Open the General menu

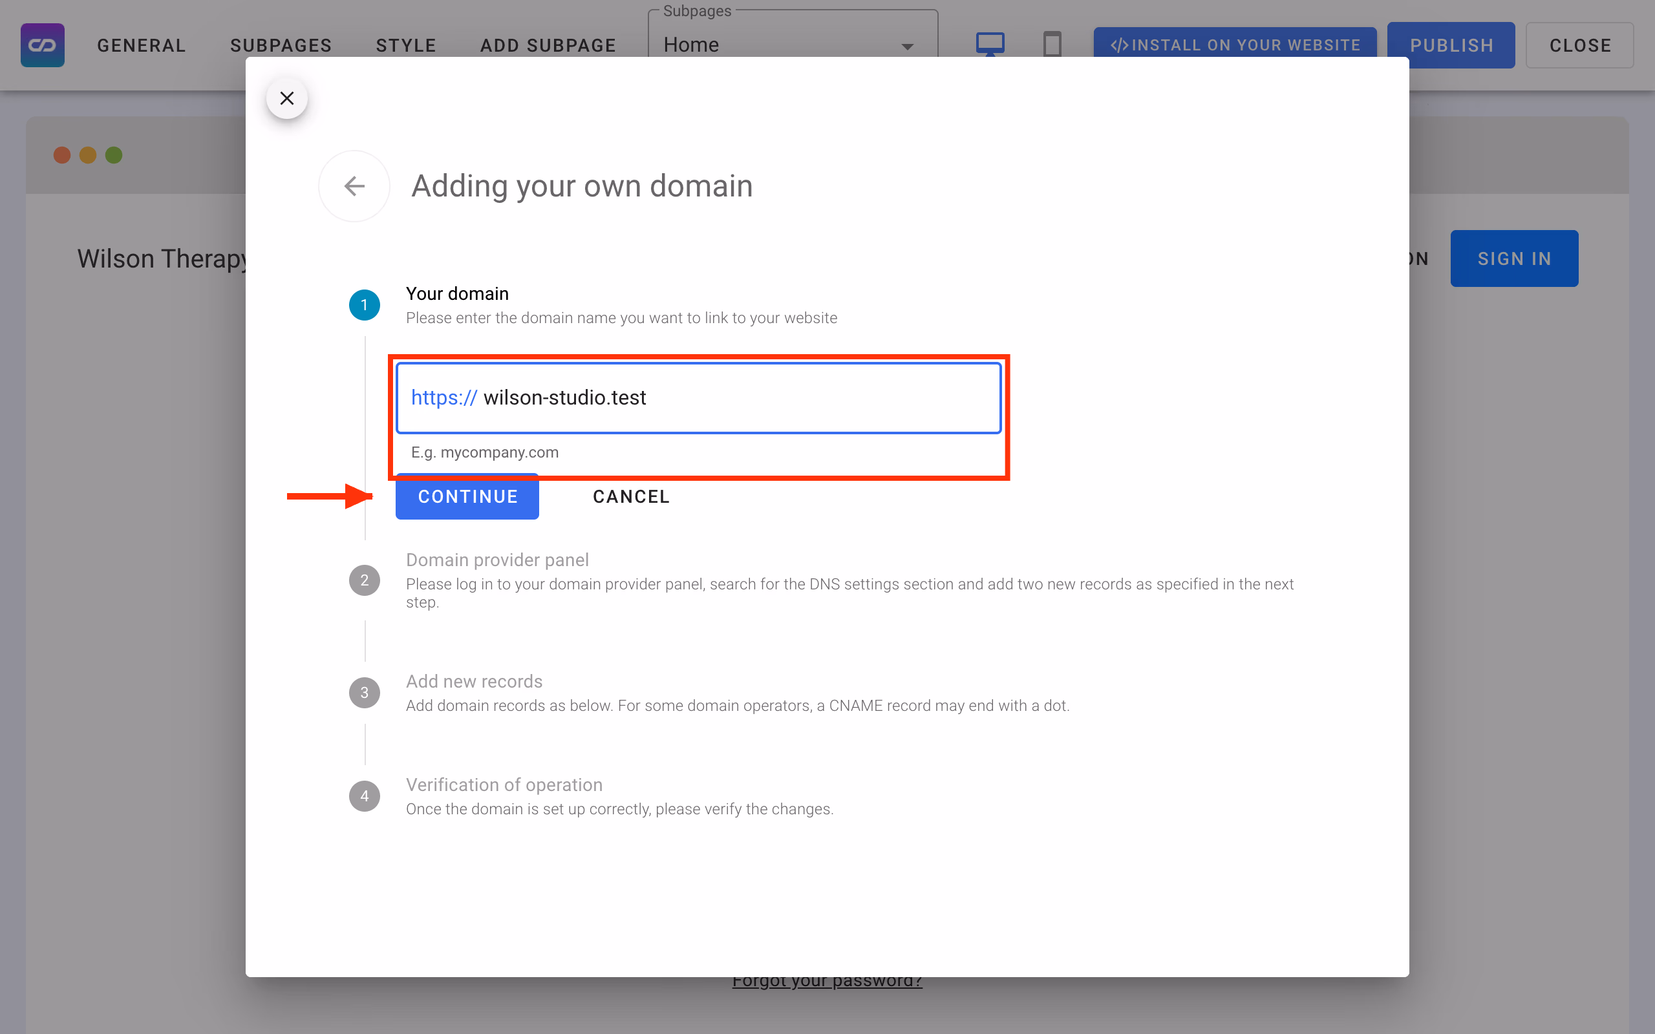[x=142, y=45]
